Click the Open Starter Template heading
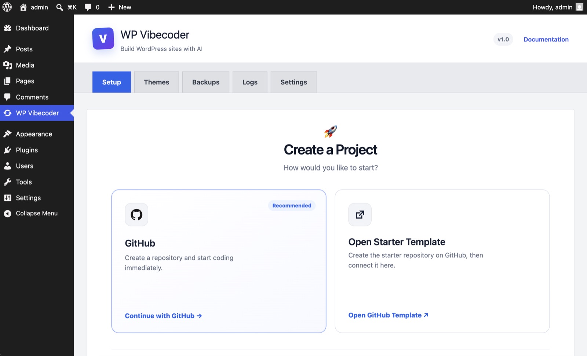The image size is (587, 356). [x=397, y=242]
